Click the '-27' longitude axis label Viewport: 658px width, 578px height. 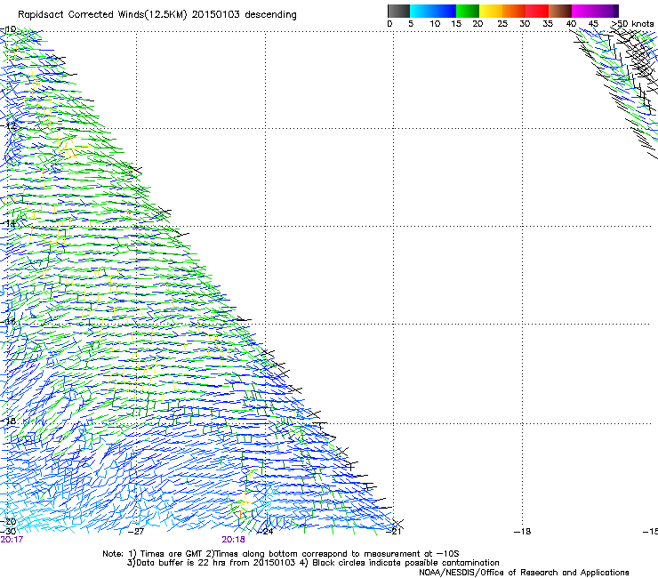[136, 532]
